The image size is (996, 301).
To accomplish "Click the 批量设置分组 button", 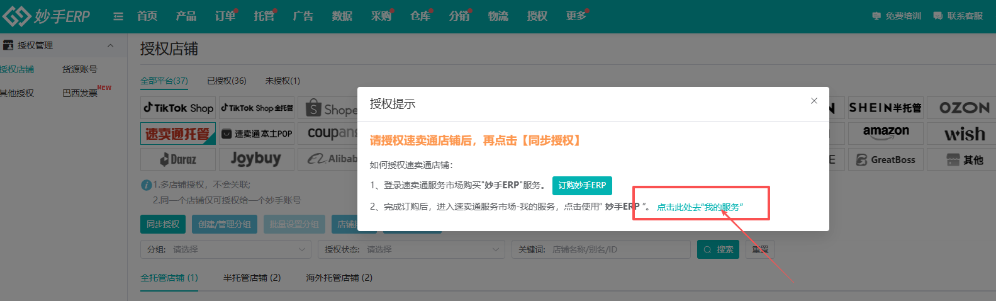I will point(294,224).
